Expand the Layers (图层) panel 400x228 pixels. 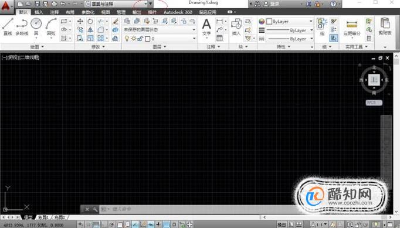(160, 47)
